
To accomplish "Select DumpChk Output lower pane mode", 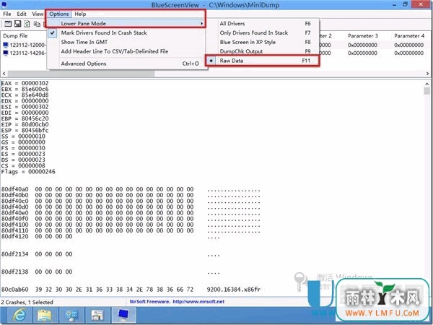I will tap(263, 51).
